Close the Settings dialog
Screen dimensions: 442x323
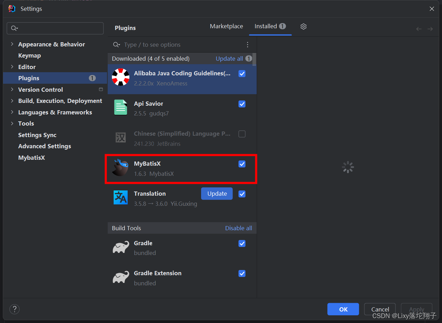(432, 9)
